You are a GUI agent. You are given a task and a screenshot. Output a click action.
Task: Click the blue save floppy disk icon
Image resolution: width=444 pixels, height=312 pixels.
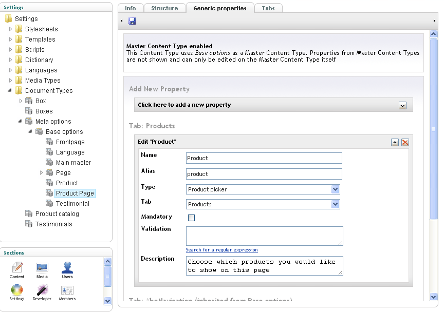coord(132,21)
